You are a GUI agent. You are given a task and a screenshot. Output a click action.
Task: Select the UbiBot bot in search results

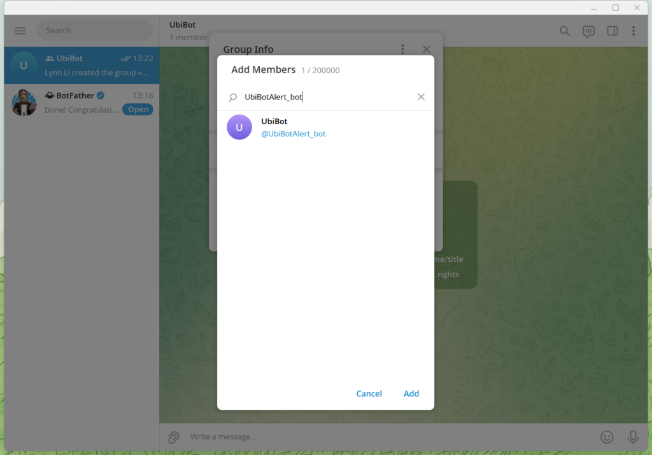(325, 127)
